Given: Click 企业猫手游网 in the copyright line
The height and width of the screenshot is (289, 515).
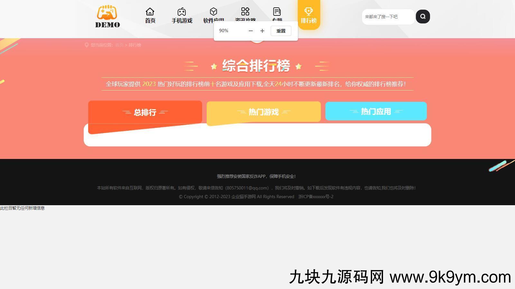Looking at the screenshot, I should (x=243, y=197).
